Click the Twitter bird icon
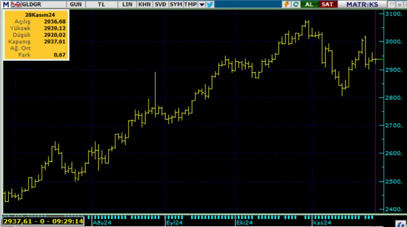 [210, 4]
